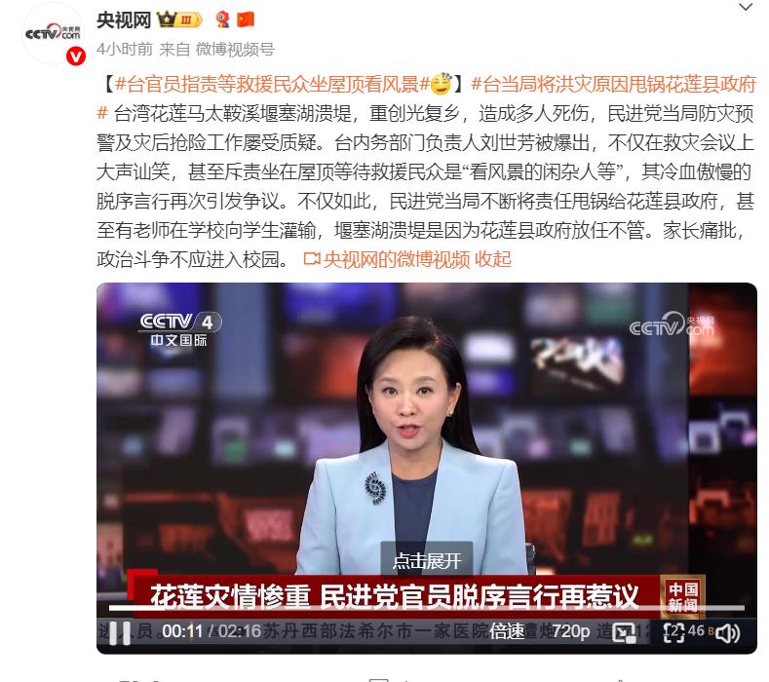Click the crown membership level badge
This screenshot has height=682, width=769.
[179, 19]
